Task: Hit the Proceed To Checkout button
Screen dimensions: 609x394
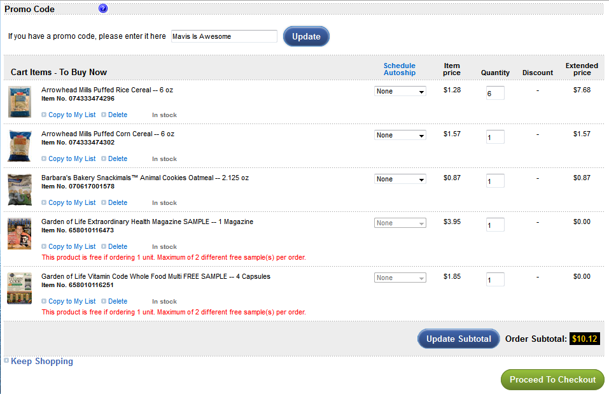Action: pos(552,379)
